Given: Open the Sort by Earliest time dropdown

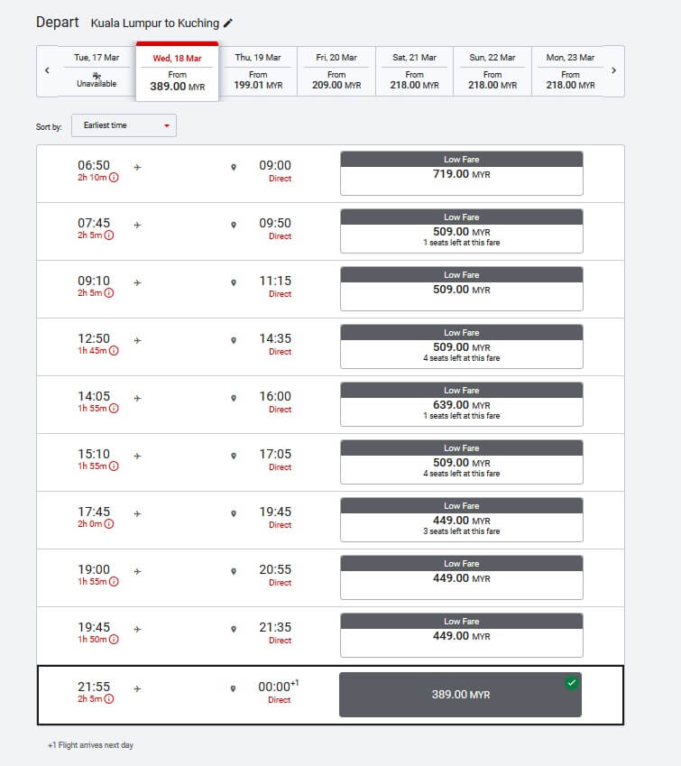Looking at the screenshot, I should coord(124,125).
